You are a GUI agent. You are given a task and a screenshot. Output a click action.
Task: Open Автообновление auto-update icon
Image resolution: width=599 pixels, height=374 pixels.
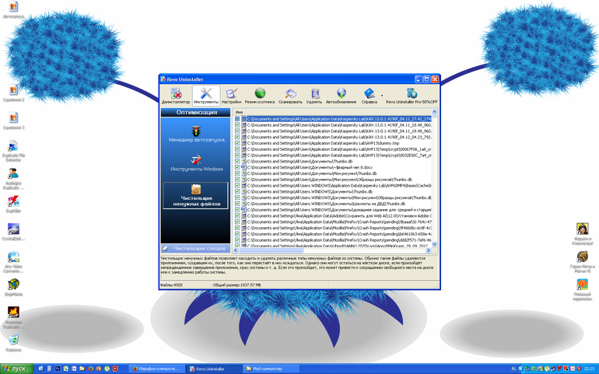point(341,96)
